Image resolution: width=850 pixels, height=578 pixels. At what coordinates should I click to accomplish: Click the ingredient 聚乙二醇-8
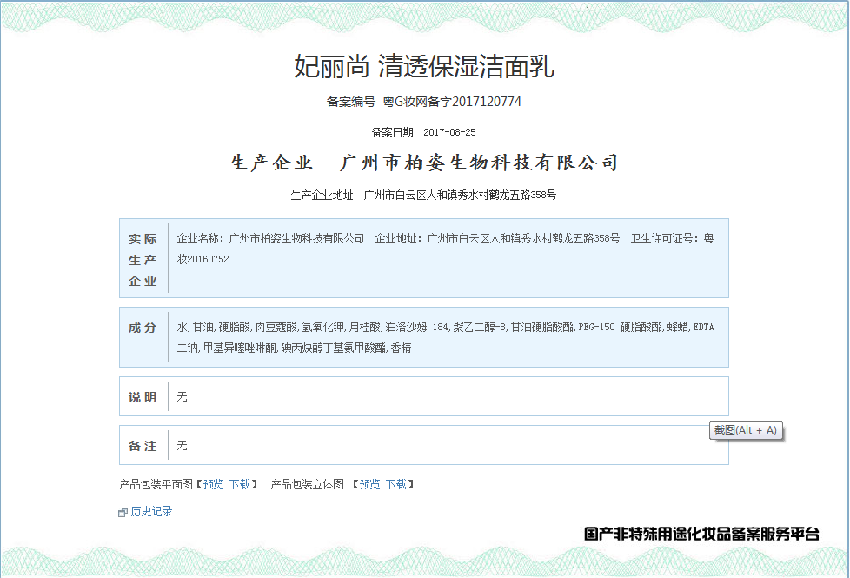coord(480,327)
